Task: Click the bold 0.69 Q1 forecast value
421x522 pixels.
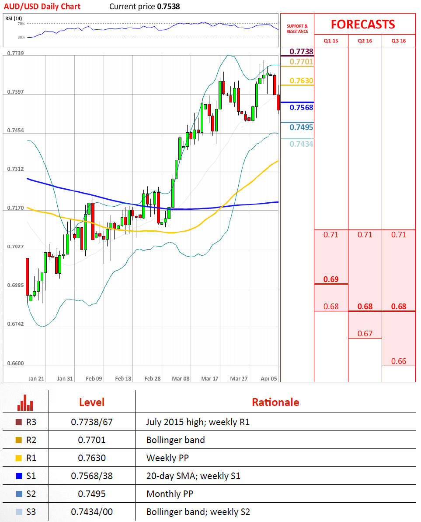Action: [331, 279]
